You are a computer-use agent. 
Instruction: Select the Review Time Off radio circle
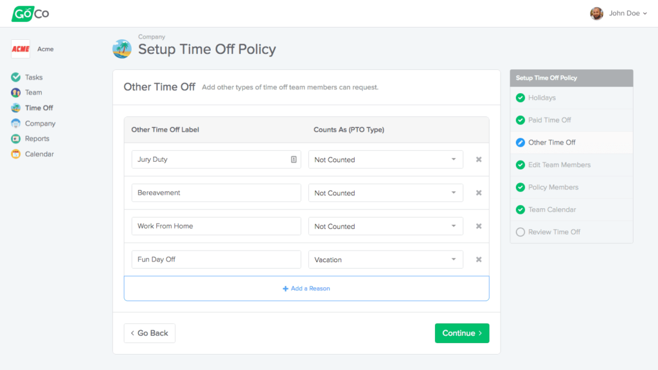click(520, 232)
